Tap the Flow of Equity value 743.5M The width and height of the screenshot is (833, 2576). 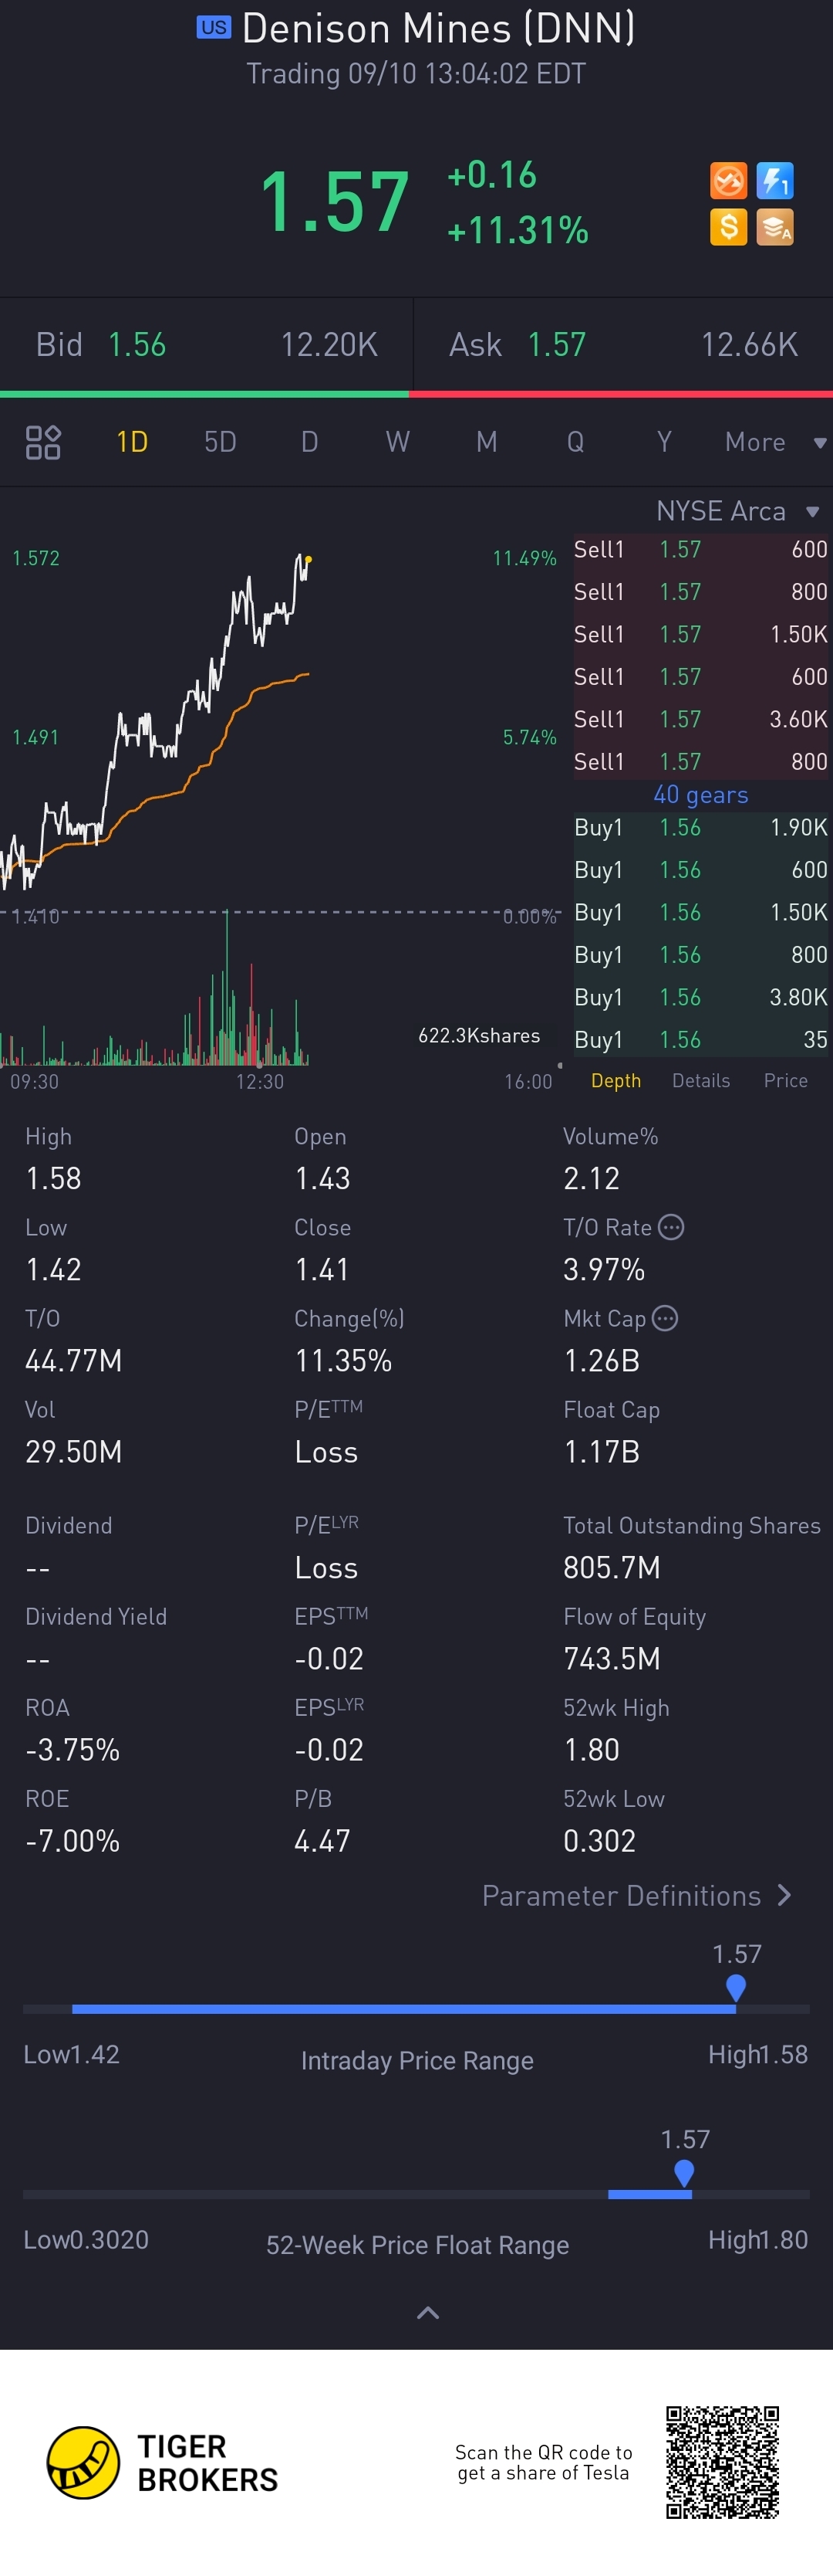pos(612,1659)
